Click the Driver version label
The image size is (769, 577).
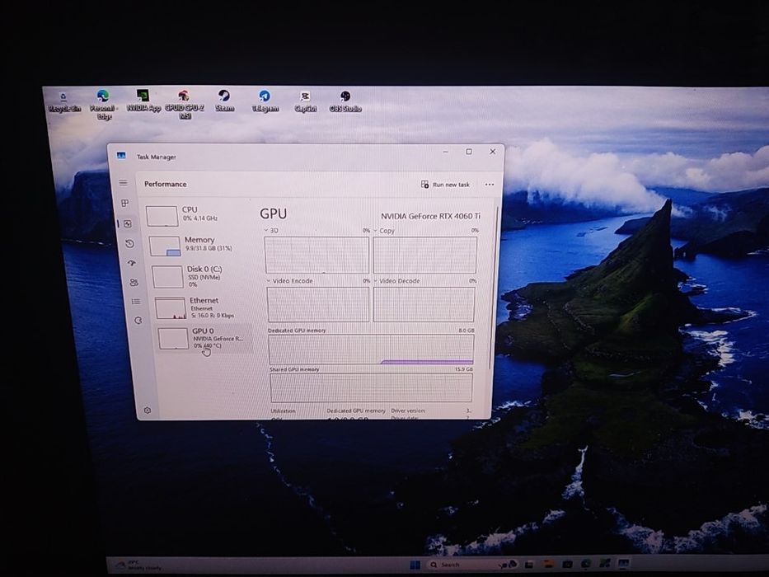pyautogui.click(x=408, y=410)
